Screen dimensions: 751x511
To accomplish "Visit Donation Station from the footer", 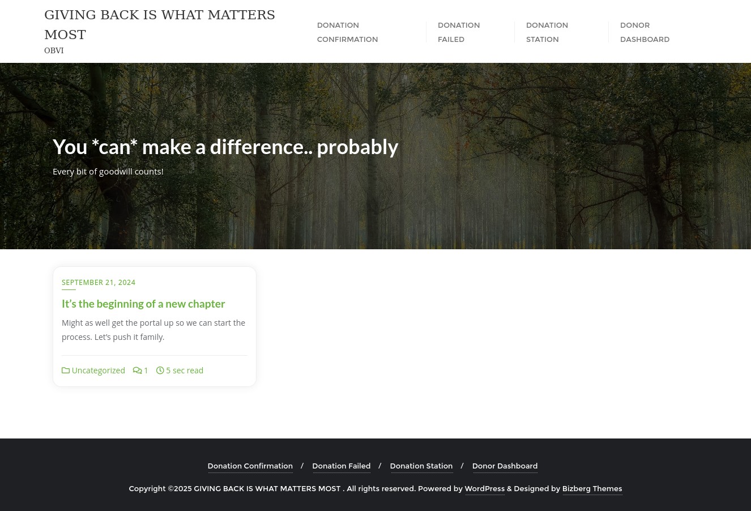I will [x=421, y=466].
